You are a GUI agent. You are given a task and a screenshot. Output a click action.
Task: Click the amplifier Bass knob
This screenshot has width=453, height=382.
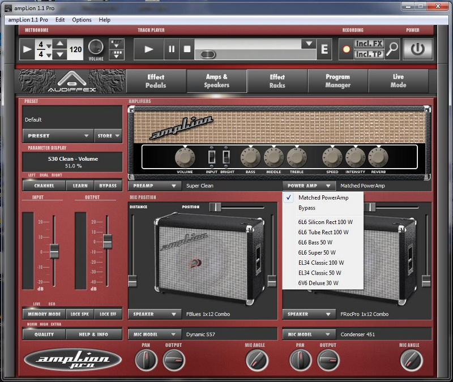[x=250, y=158]
